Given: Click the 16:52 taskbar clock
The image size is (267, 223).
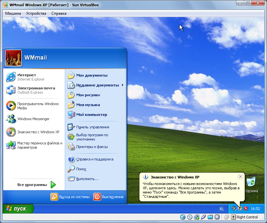Looking at the screenshot, I should point(255,209).
